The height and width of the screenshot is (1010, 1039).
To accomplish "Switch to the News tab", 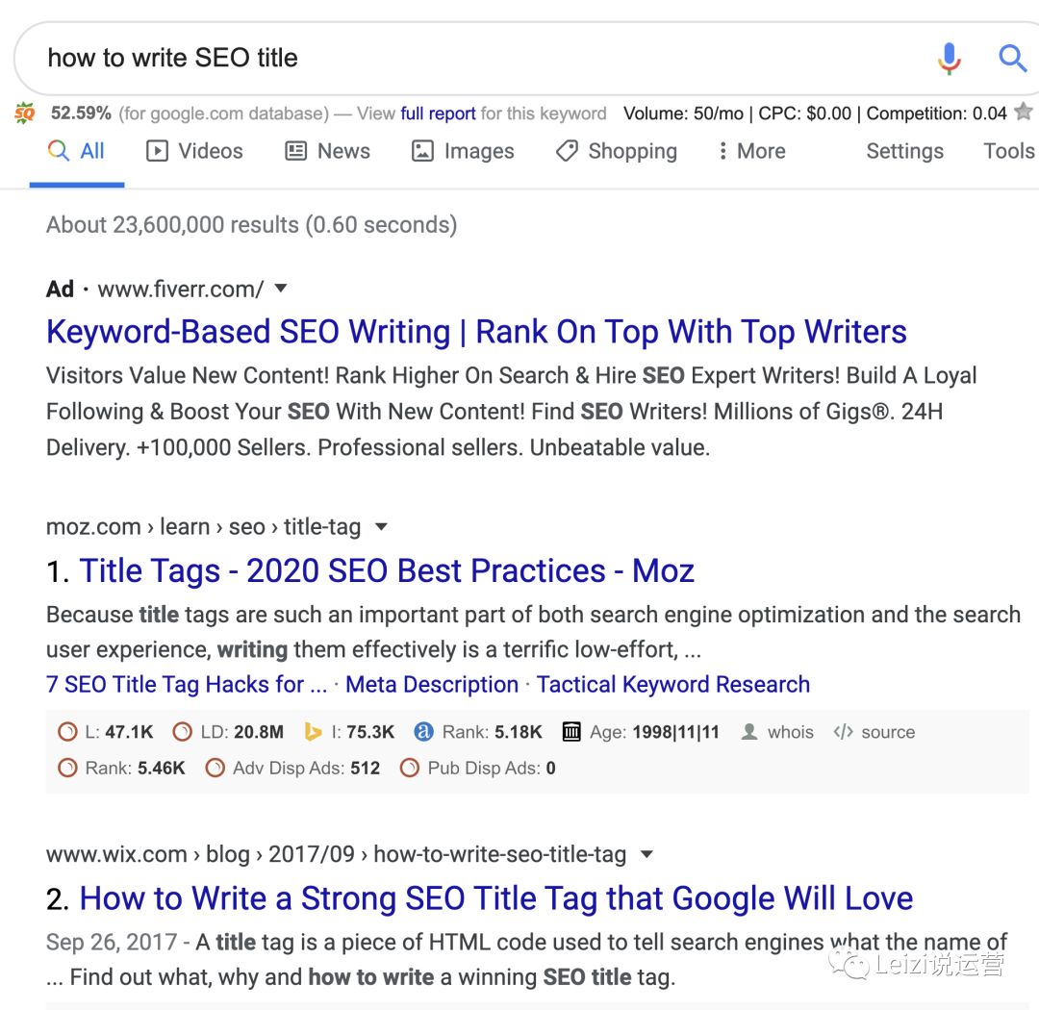I will [327, 151].
